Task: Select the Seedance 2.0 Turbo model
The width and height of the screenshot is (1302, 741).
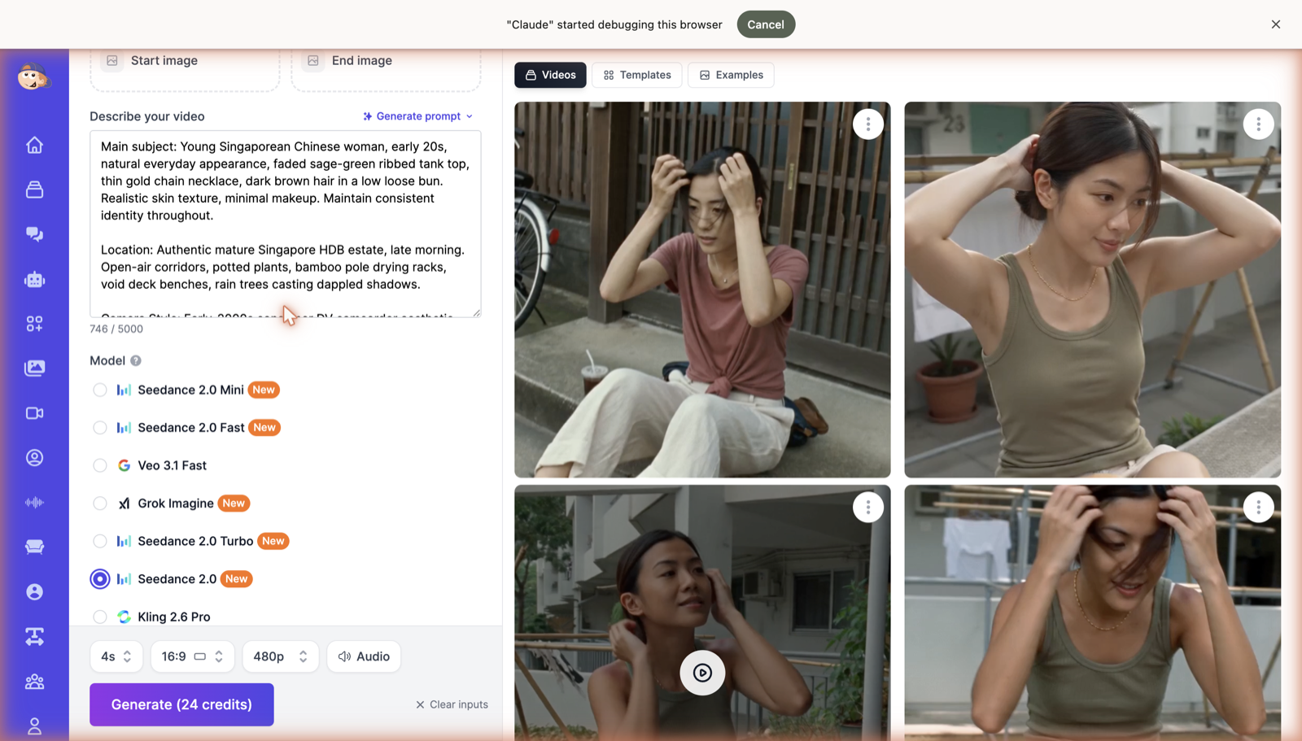Action: (100, 541)
